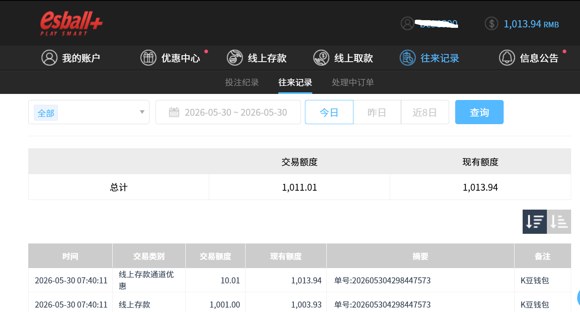Click total 现有额度 value 1,013.94

[480, 187]
